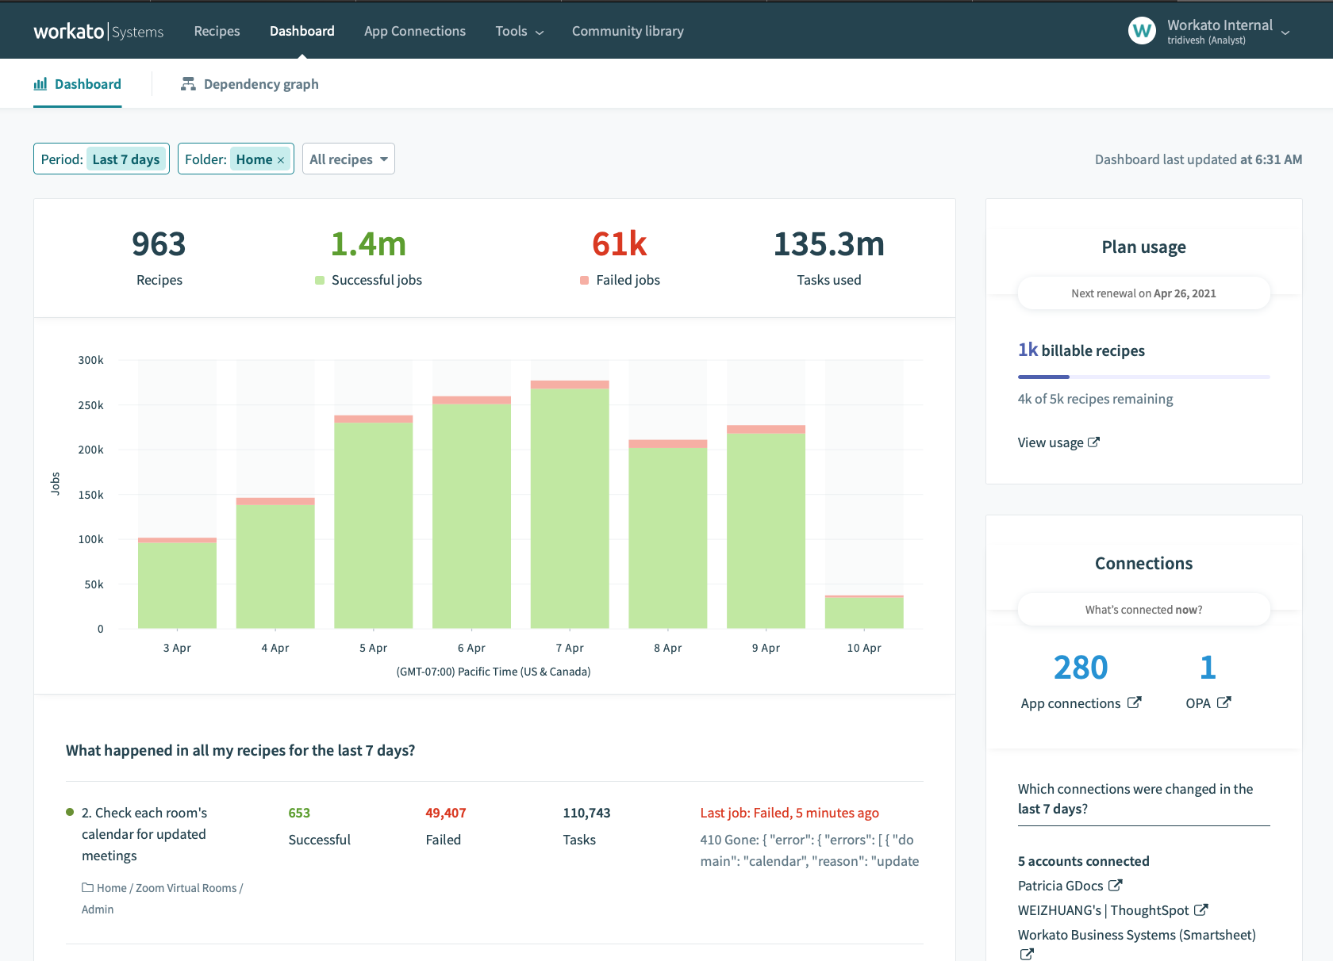Image resolution: width=1333 pixels, height=961 pixels.
Task: Change the Period Last 7 days filter
Action: [102, 159]
